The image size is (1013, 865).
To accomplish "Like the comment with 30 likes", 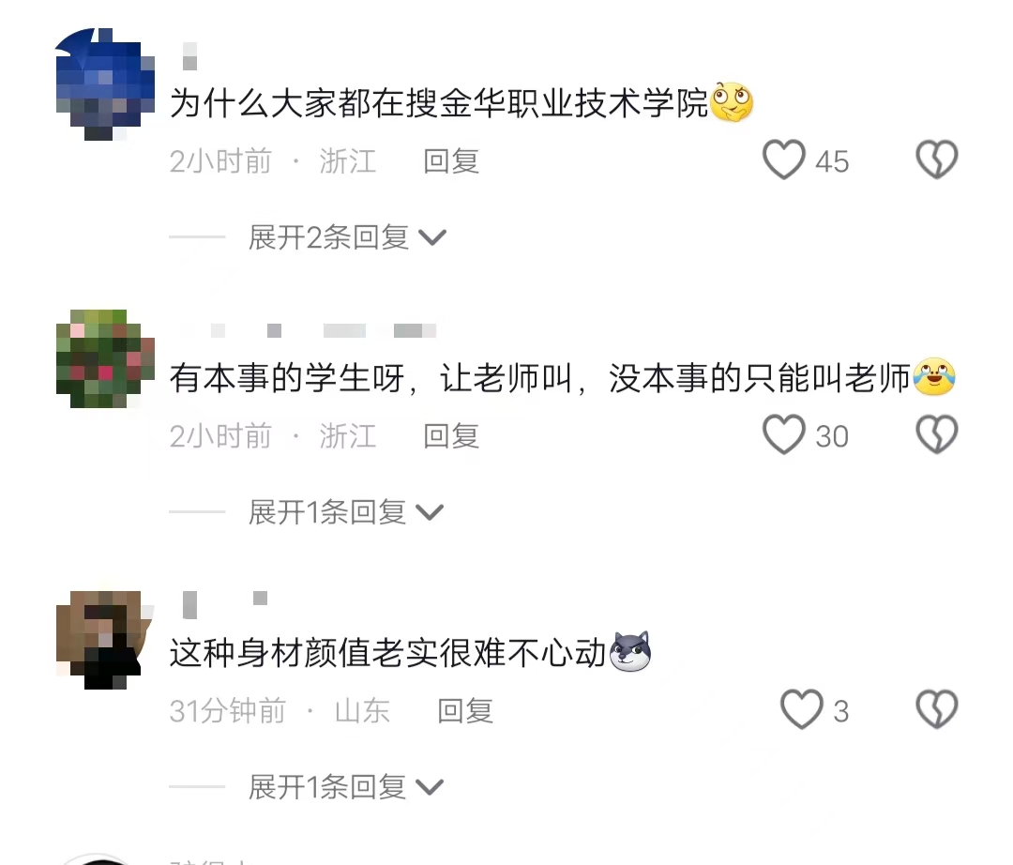I will pos(783,434).
